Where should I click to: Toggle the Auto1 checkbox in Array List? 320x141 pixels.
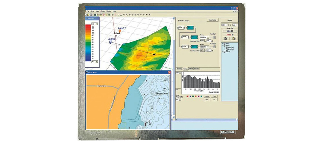pos(224,44)
